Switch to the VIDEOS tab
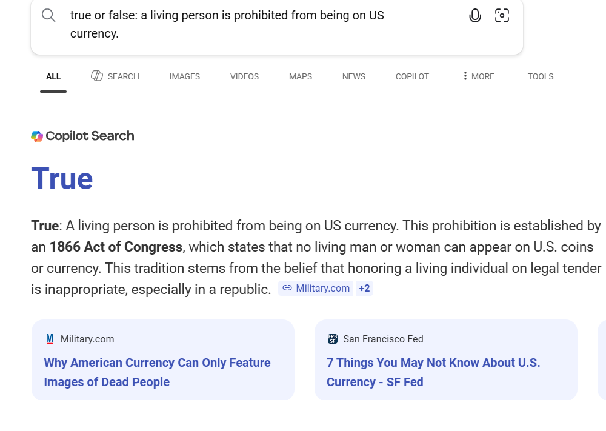 tap(244, 76)
